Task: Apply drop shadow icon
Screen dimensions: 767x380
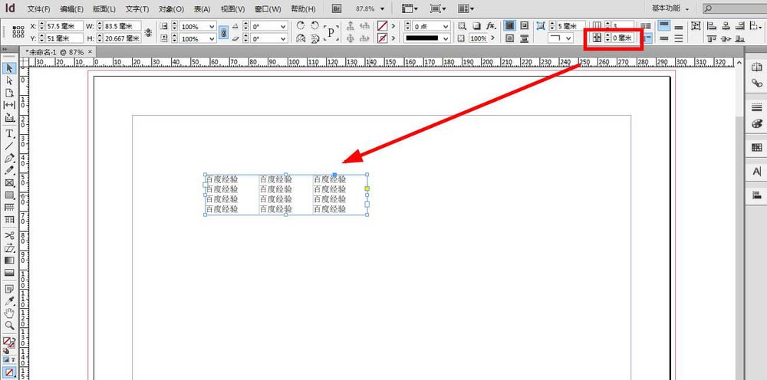Action: pos(476,26)
